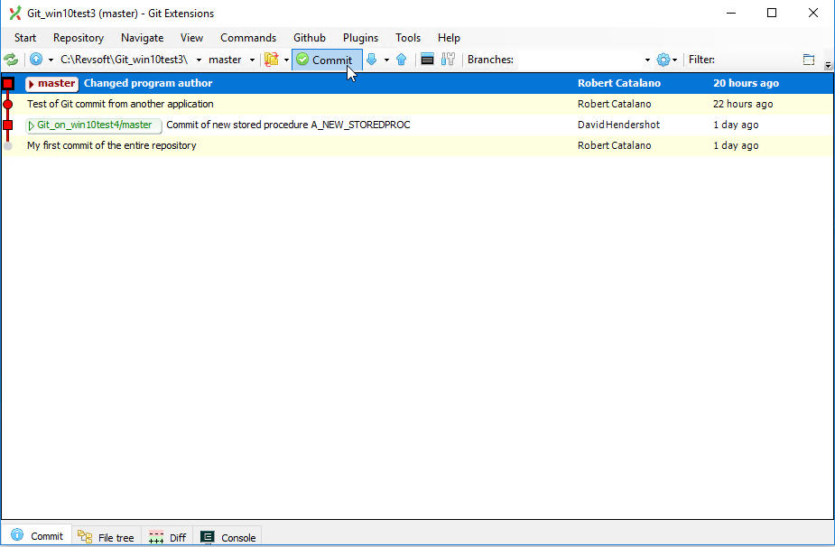Open the Github menu

pos(310,38)
